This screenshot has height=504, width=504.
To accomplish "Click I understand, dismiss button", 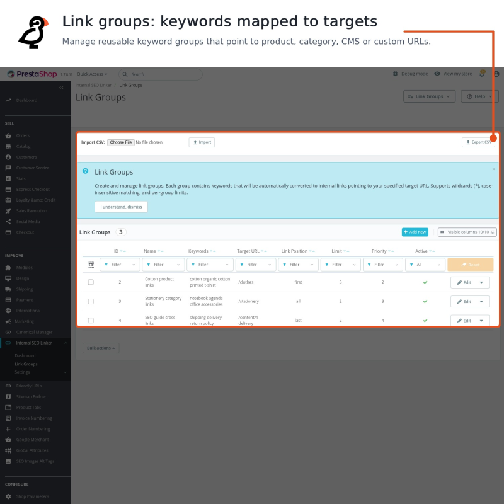I will click(x=121, y=207).
